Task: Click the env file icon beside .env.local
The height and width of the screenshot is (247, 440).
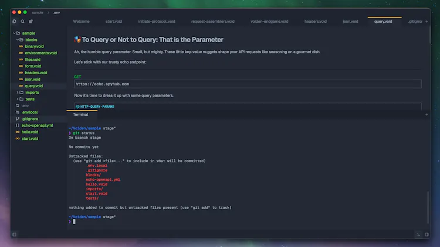Action: [x=18, y=112]
